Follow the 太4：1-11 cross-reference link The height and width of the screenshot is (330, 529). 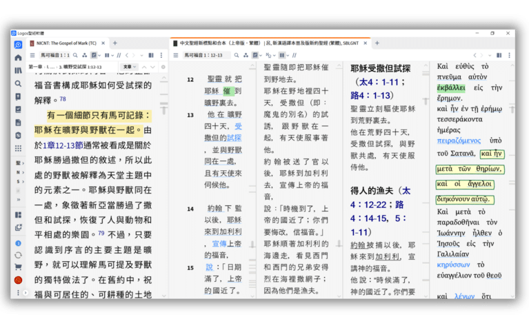point(379,82)
